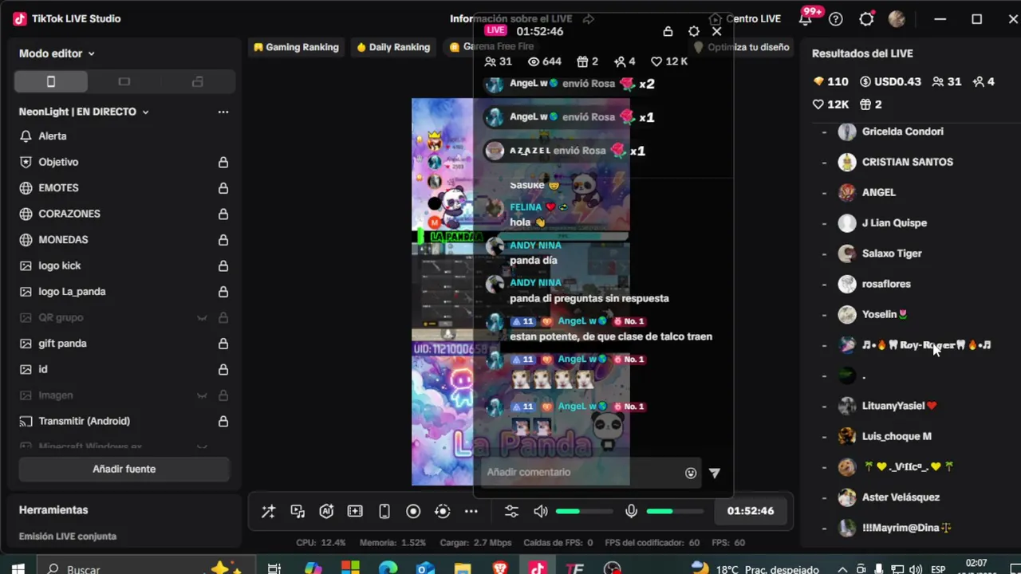Click the film clip toolbar icon

(x=355, y=512)
